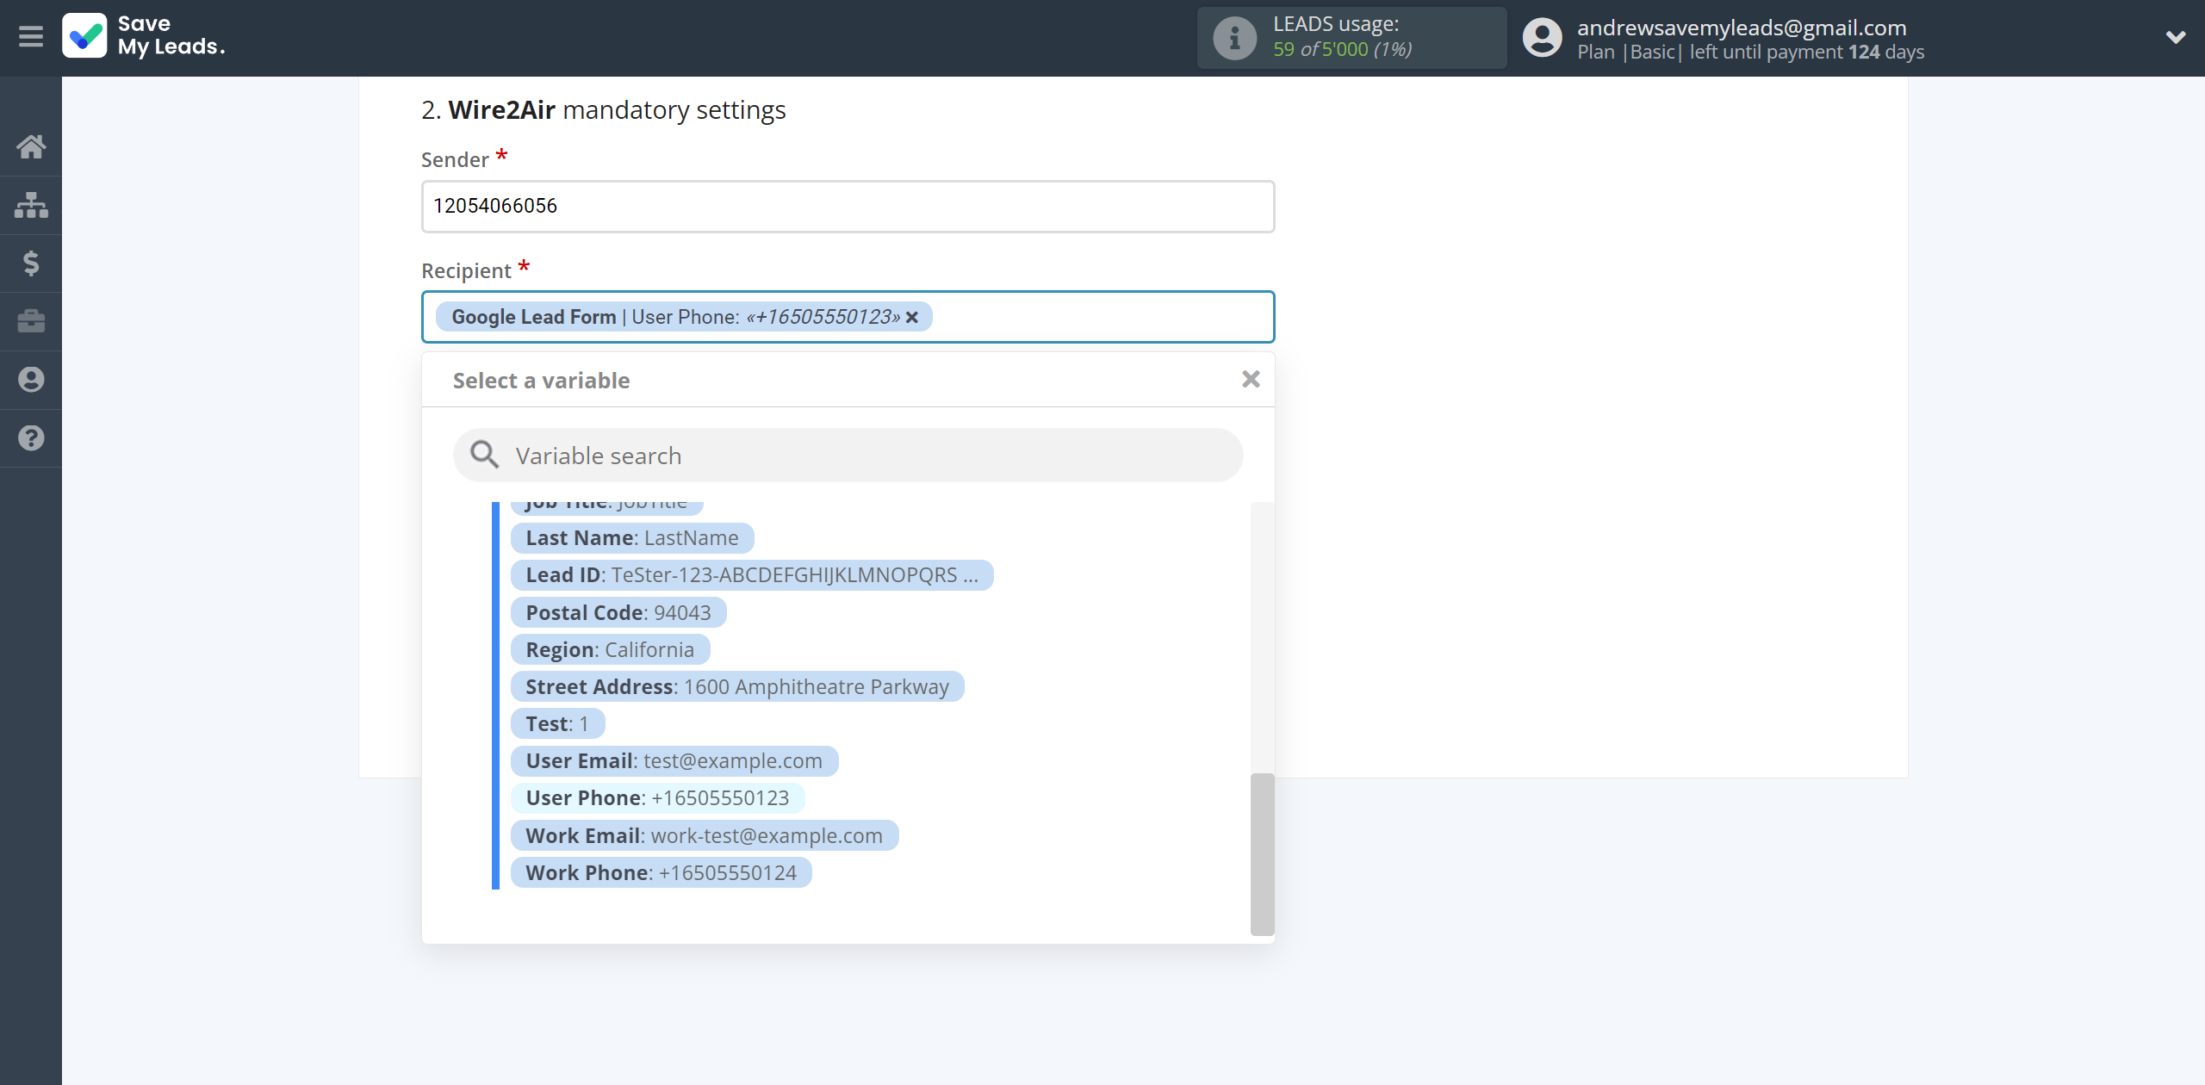
Task: Select the Work Email variable
Action: (705, 836)
